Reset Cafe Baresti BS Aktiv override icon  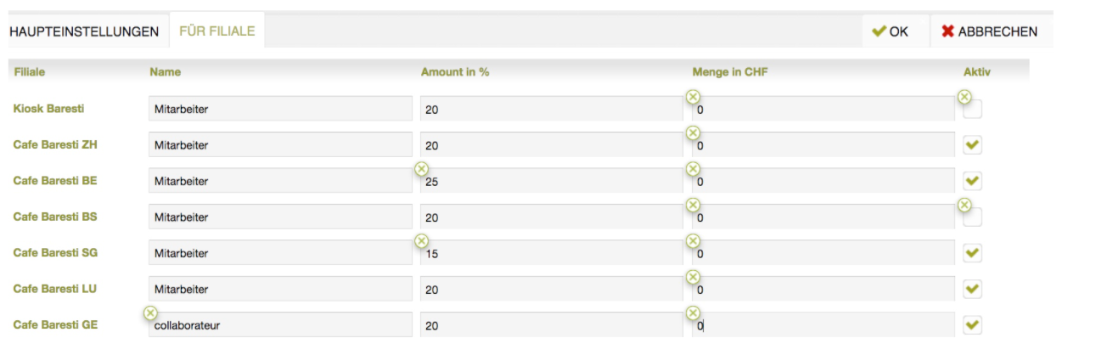(x=964, y=205)
